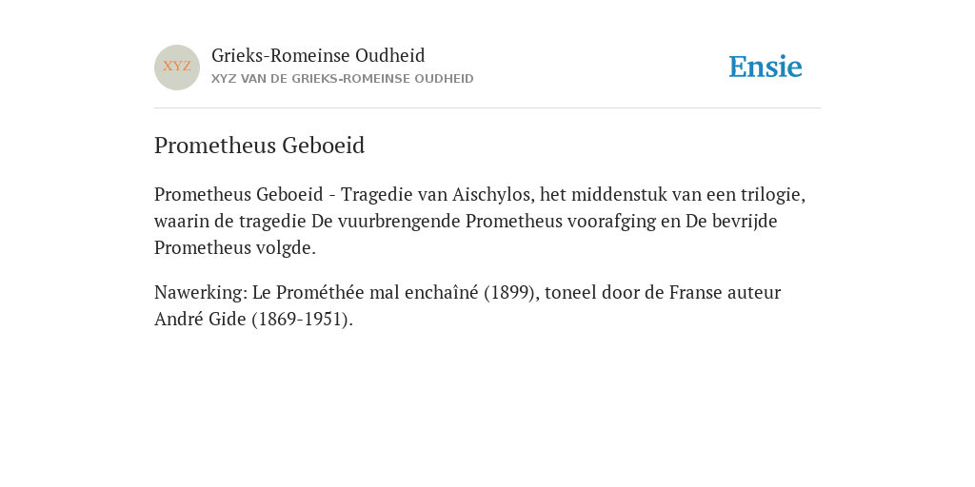Viewport: 975px width, 487px height.
Task: Click the Prometheus Geboeid heading
Action: 259,146
